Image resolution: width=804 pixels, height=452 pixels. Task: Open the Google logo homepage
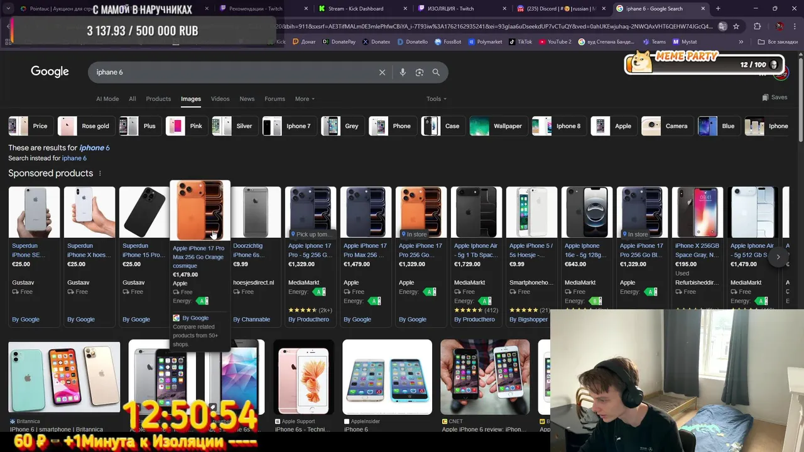(x=50, y=72)
